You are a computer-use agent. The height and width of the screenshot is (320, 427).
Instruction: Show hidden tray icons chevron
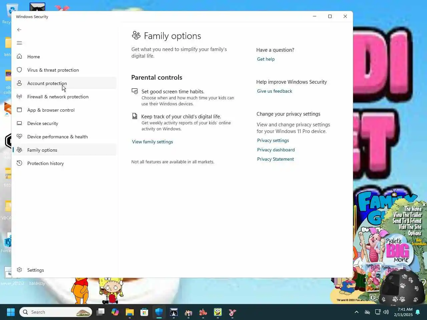[357, 312]
